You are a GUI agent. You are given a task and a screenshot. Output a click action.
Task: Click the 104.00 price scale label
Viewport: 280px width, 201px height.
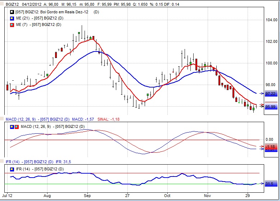271,20
